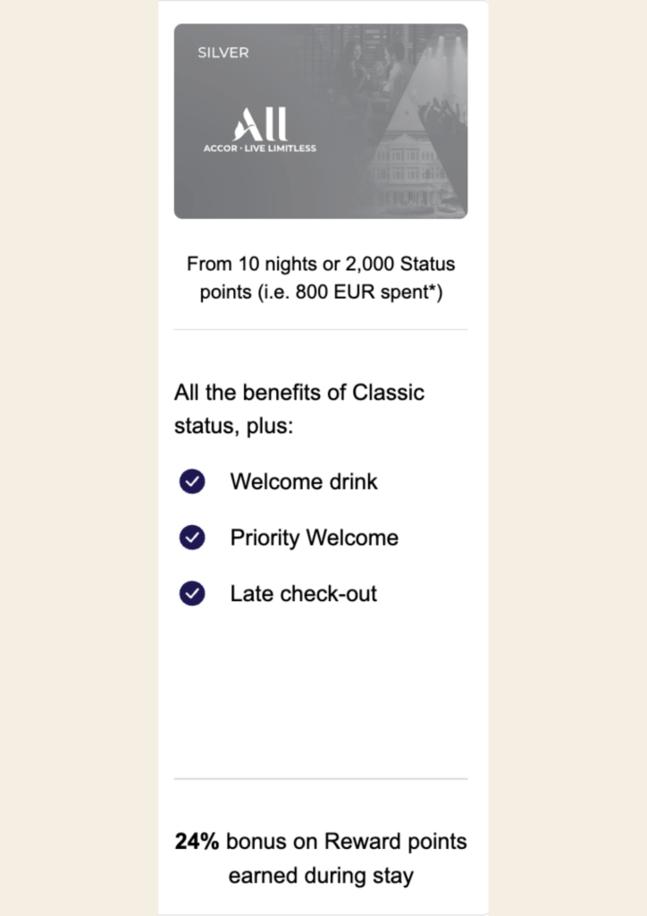Click the checkmark icon beside Welcome drink
The width and height of the screenshot is (647, 916).
click(x=192, y=481)
